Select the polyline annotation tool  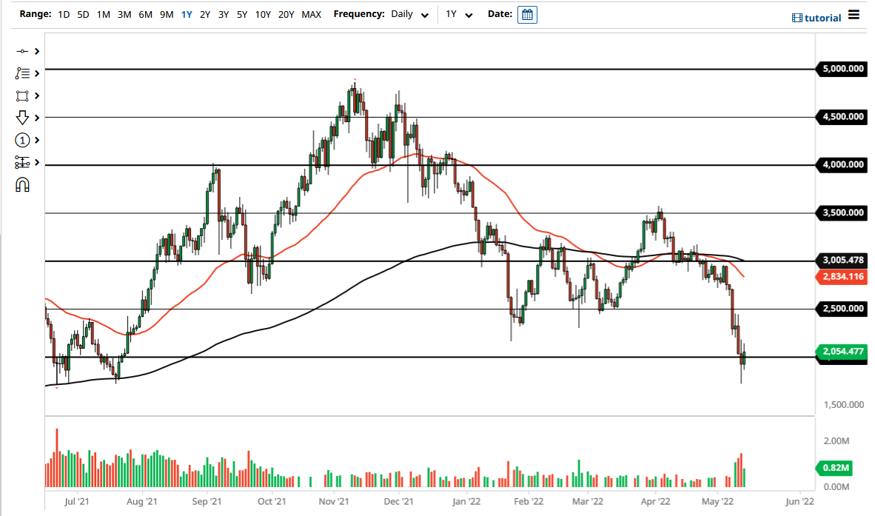(x=21, y=73)
